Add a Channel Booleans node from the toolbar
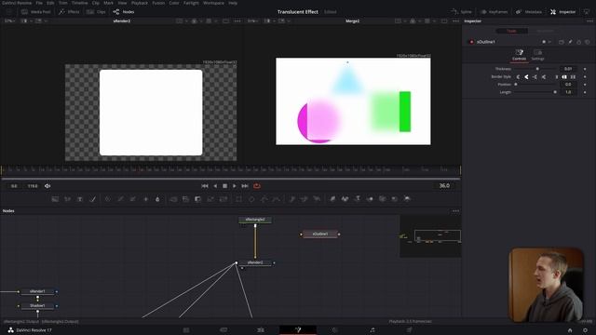596x335 pixels. tap(185, 199)
